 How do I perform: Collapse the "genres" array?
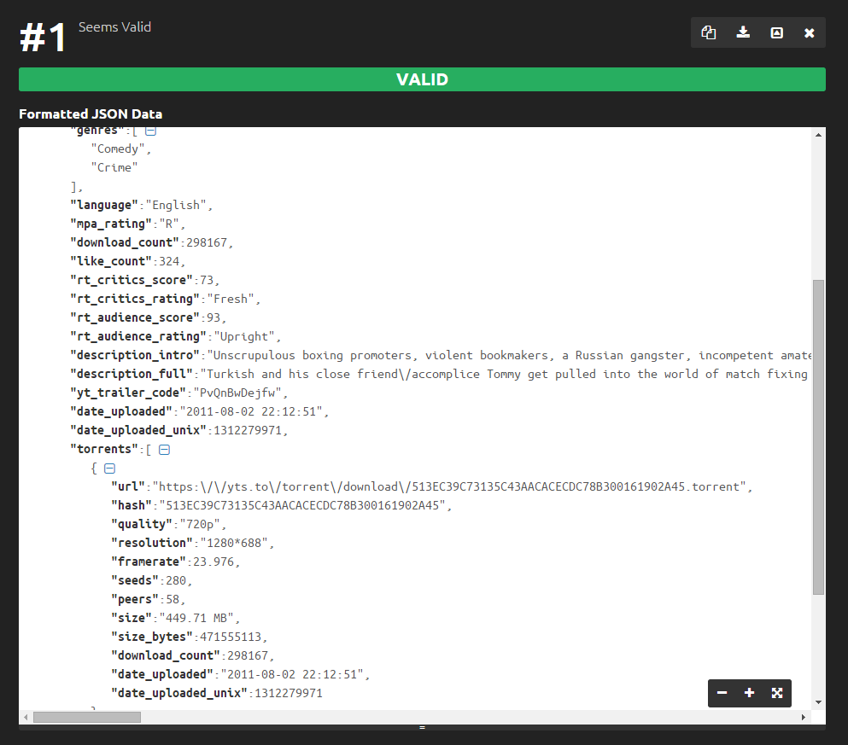click(x=151, y=131)
